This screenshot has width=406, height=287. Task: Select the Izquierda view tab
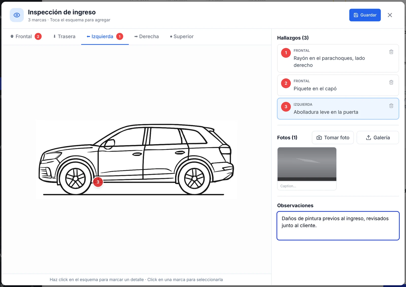coord(105,37)
